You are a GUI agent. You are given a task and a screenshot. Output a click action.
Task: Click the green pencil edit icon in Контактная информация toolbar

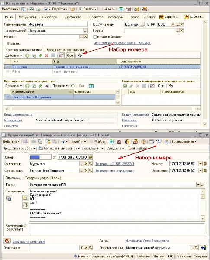tap(40, 55)
